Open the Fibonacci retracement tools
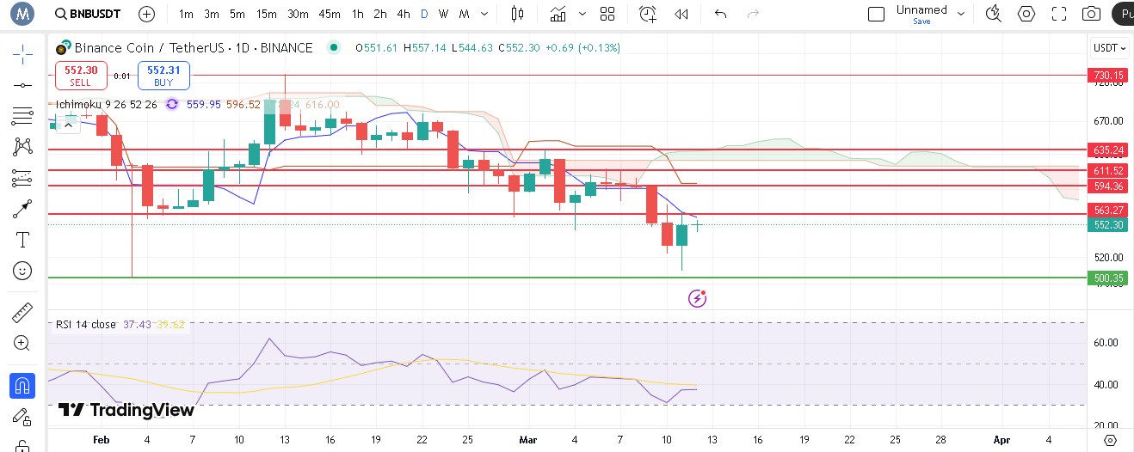 22,116
